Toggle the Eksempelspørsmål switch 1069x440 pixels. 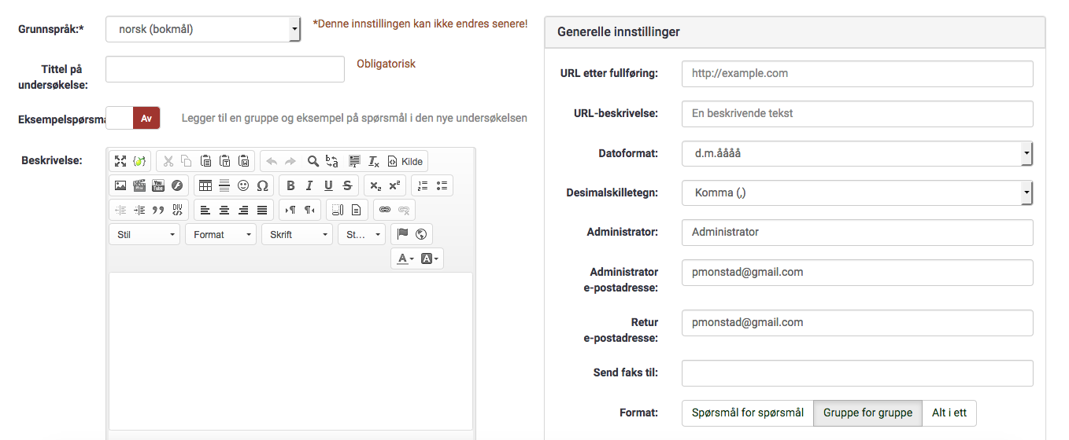tap(133, 118)
